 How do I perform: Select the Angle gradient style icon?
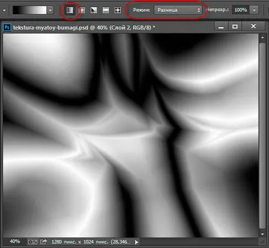94,10
